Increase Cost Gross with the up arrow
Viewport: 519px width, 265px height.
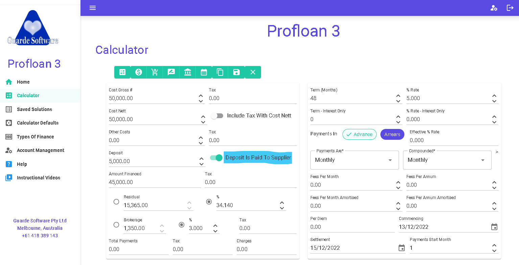201,96
